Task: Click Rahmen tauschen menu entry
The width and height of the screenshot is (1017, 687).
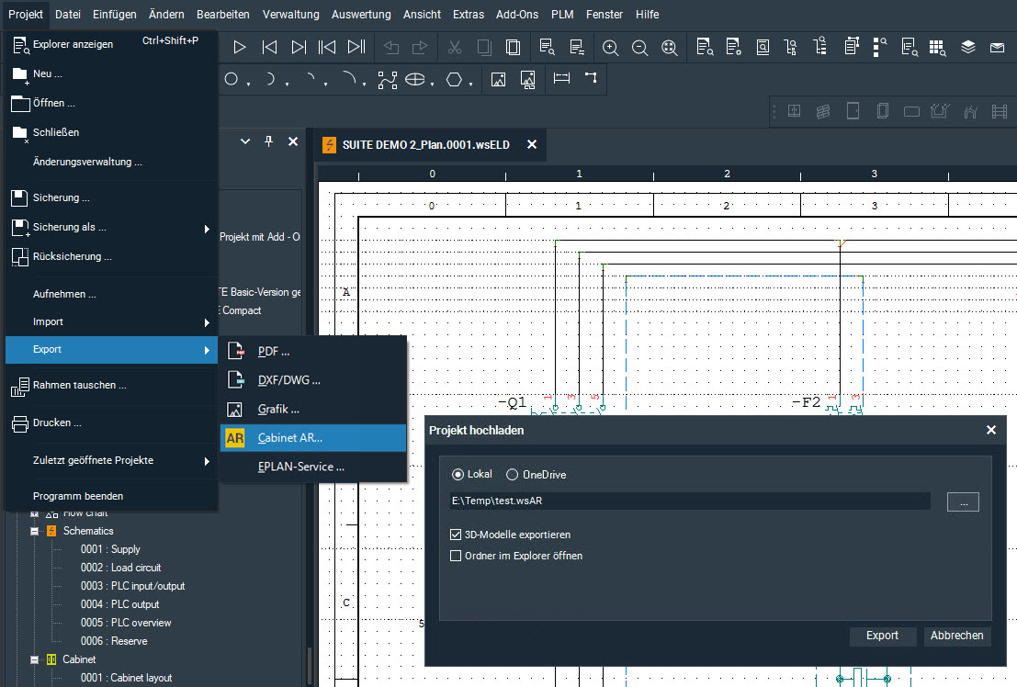Action: [x=111, y=386]
